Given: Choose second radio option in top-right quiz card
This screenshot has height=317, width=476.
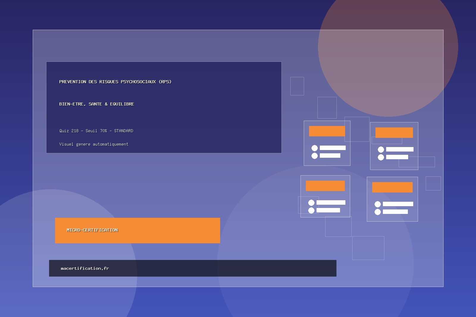Looking at the screenshot, I should point(381,157).
